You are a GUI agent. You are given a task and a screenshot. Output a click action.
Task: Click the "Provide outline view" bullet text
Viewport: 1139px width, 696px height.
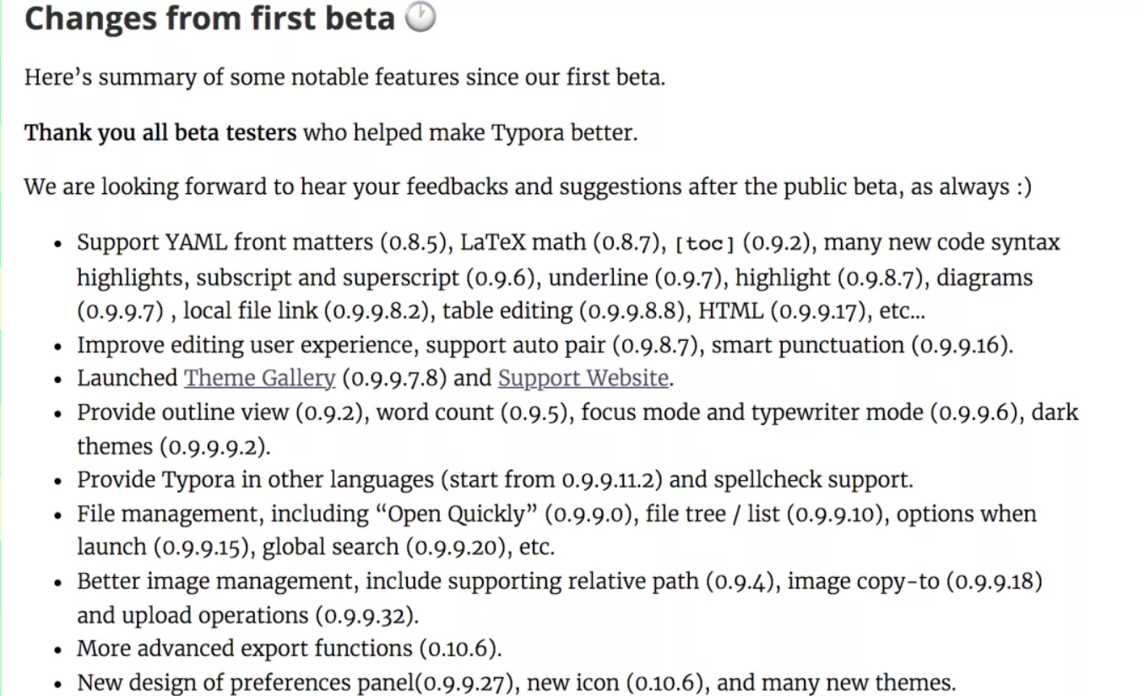pos(578,429)
